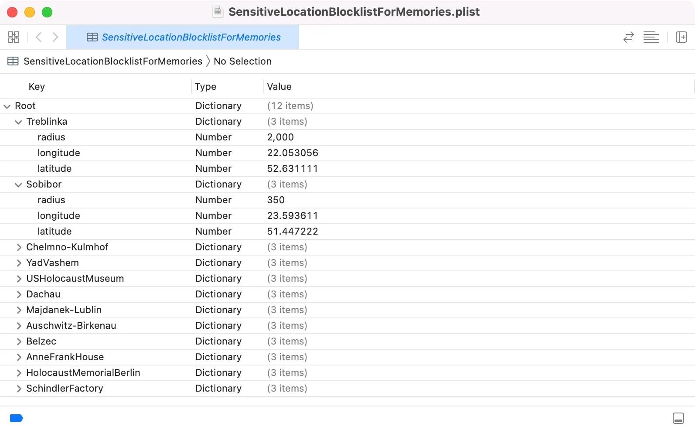Screen dimensions: 695x430
Task: Click the SchindlerFactory key name
Action: click(x=65, y=388)
